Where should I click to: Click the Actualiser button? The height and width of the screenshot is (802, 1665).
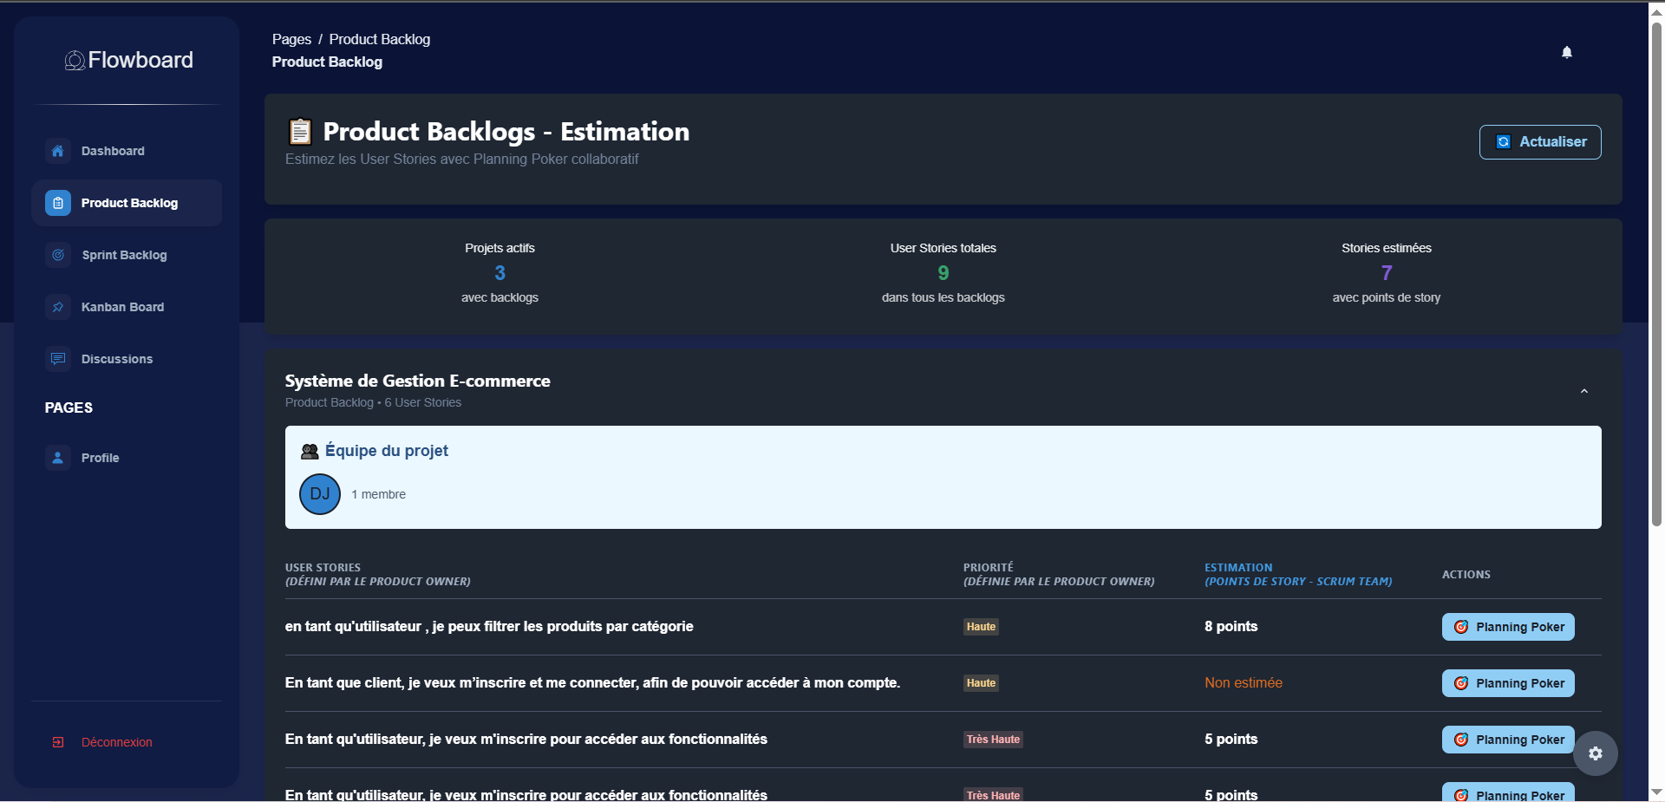tap(1540, 142)
